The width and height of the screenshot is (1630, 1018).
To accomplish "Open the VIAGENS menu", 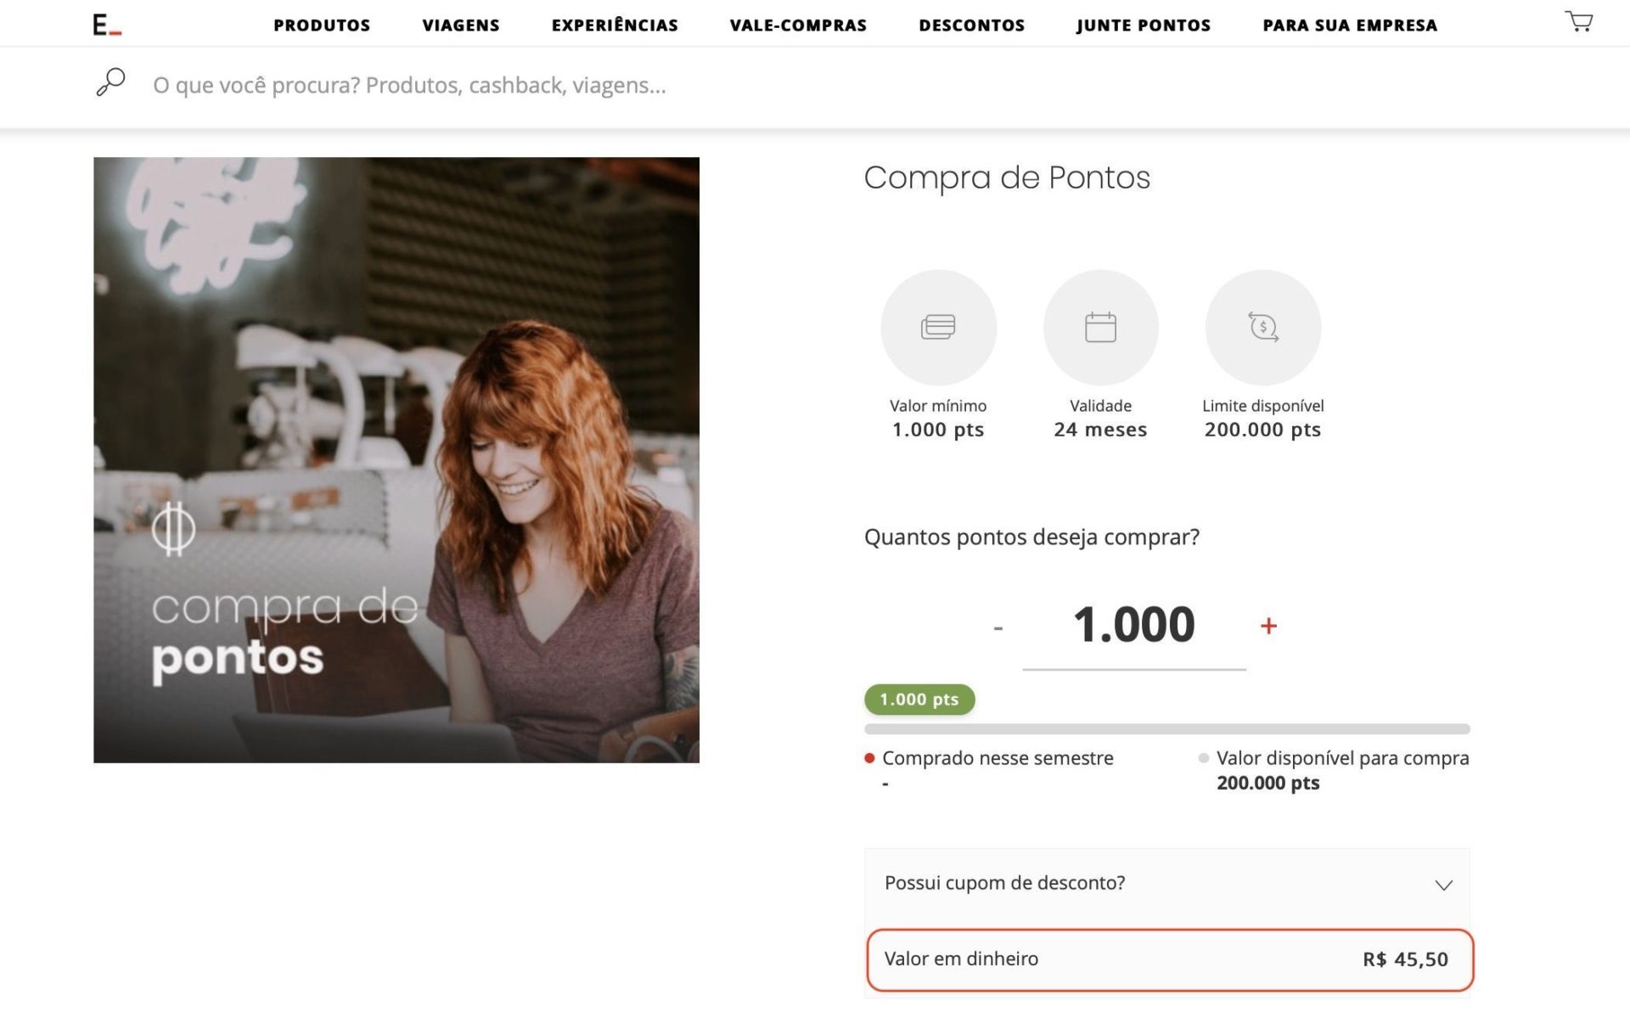I will [461, 25].
